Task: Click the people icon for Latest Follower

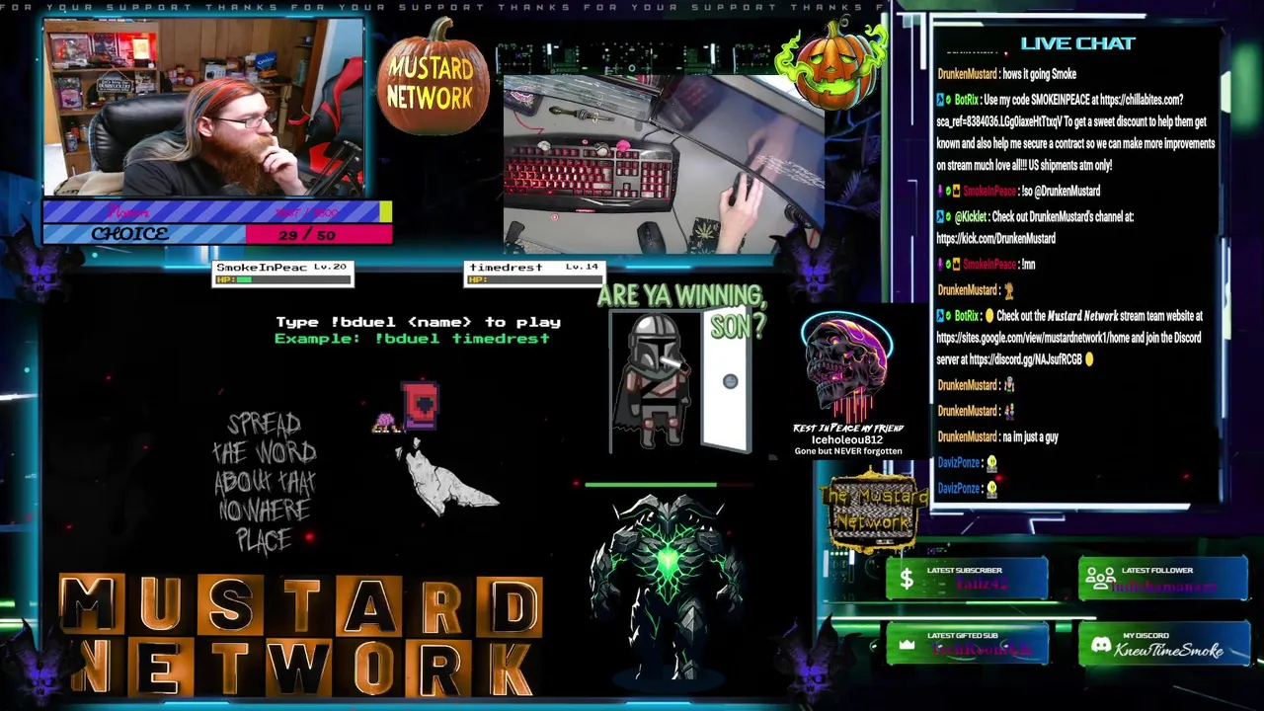Action: [x=1099, y=580]
